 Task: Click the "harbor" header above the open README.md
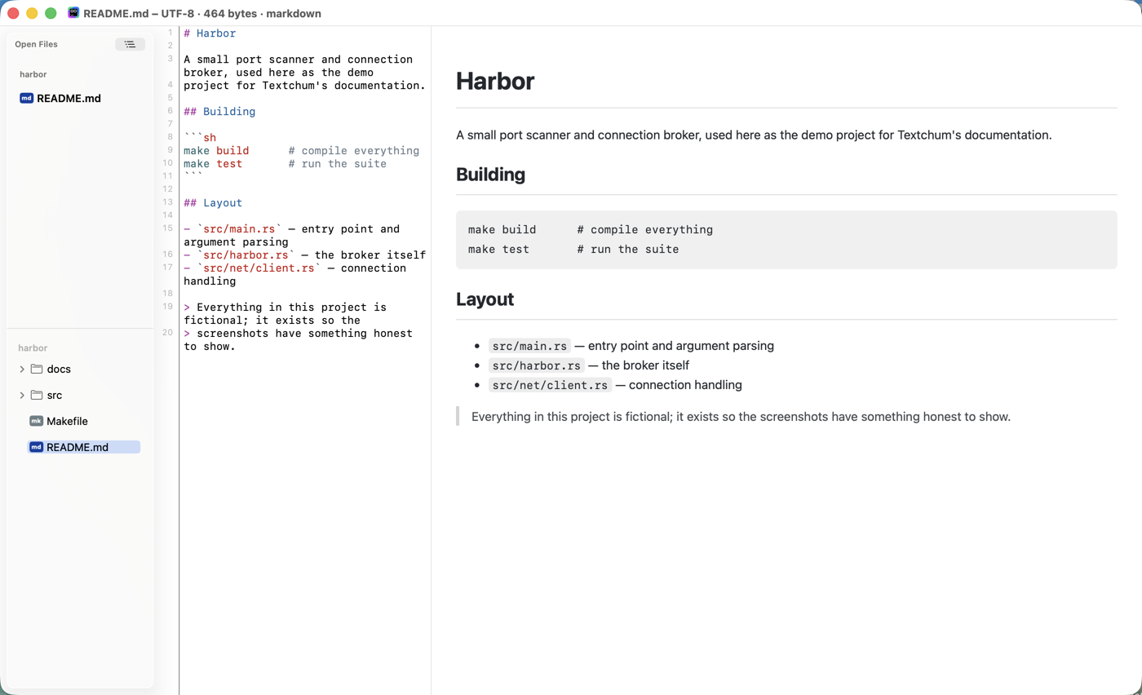33,74
